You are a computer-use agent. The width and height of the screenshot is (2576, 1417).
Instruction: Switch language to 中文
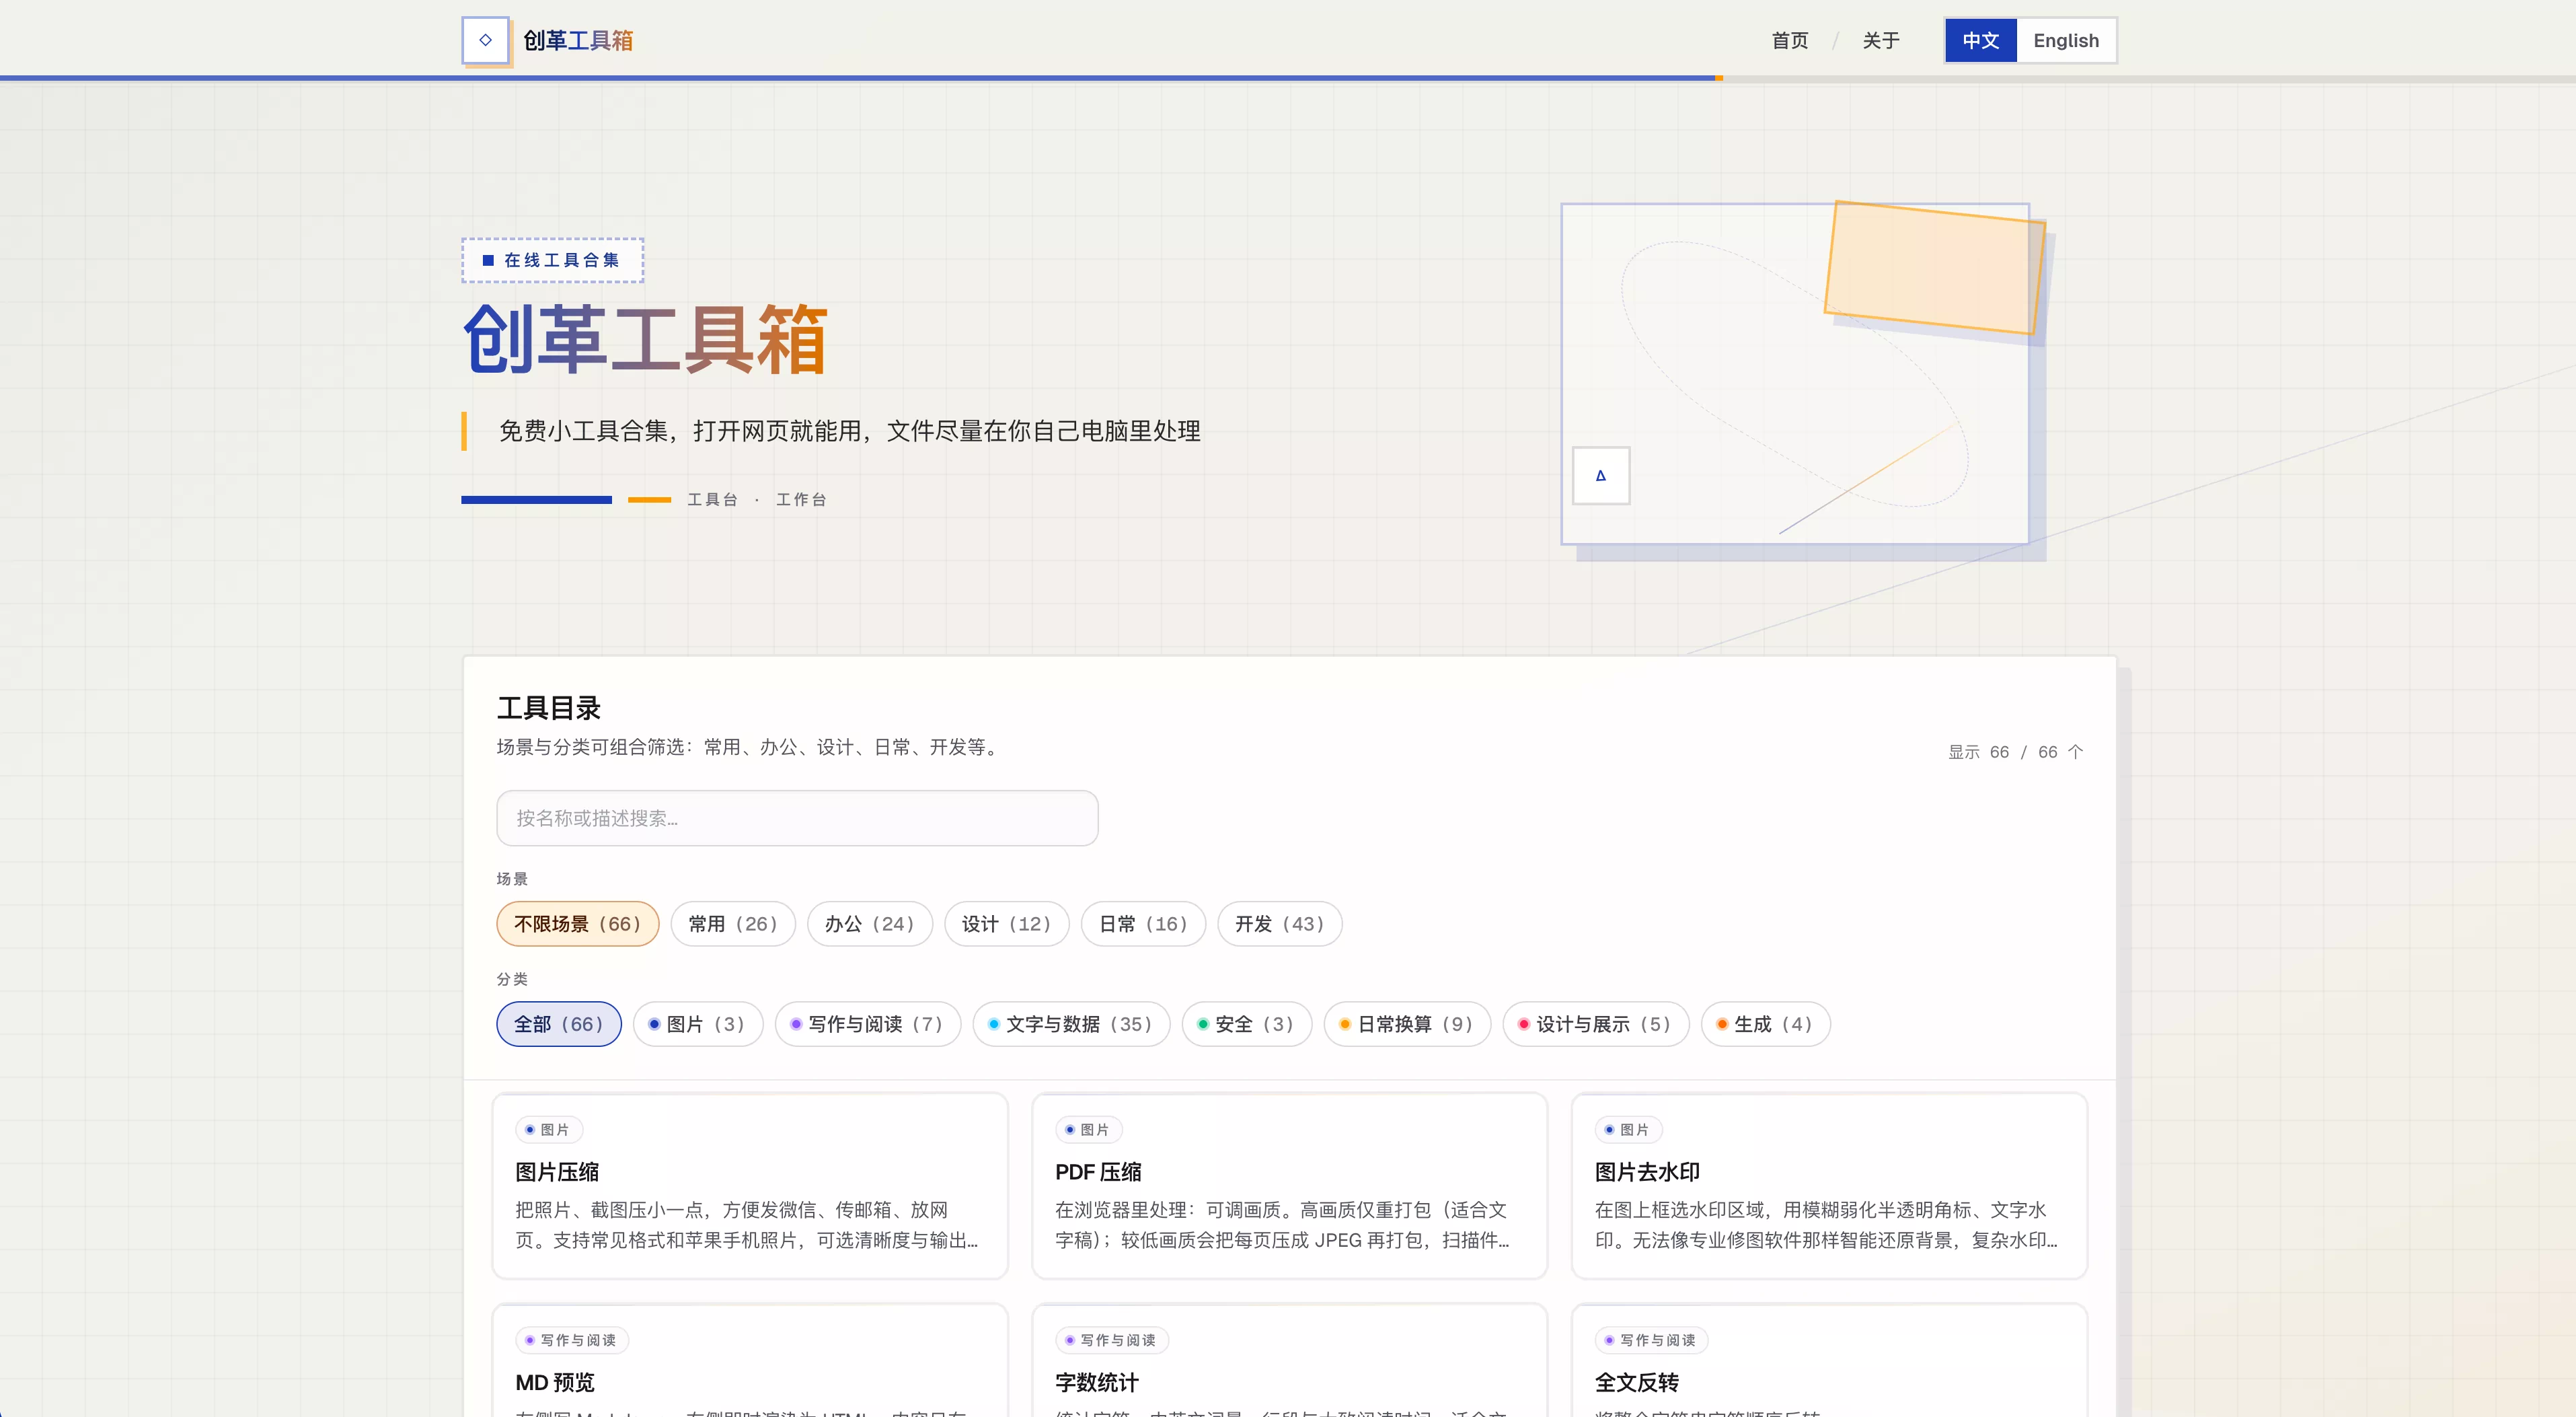pyautogui.click(x=1980, y=40)
